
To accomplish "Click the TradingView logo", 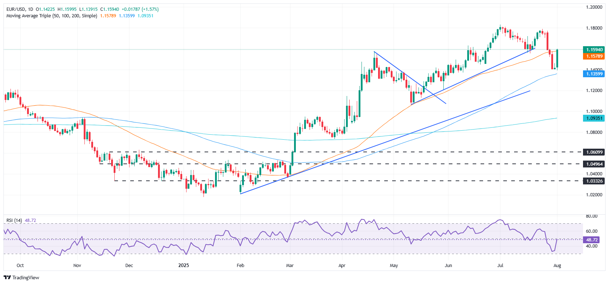I will pos(21,278).
